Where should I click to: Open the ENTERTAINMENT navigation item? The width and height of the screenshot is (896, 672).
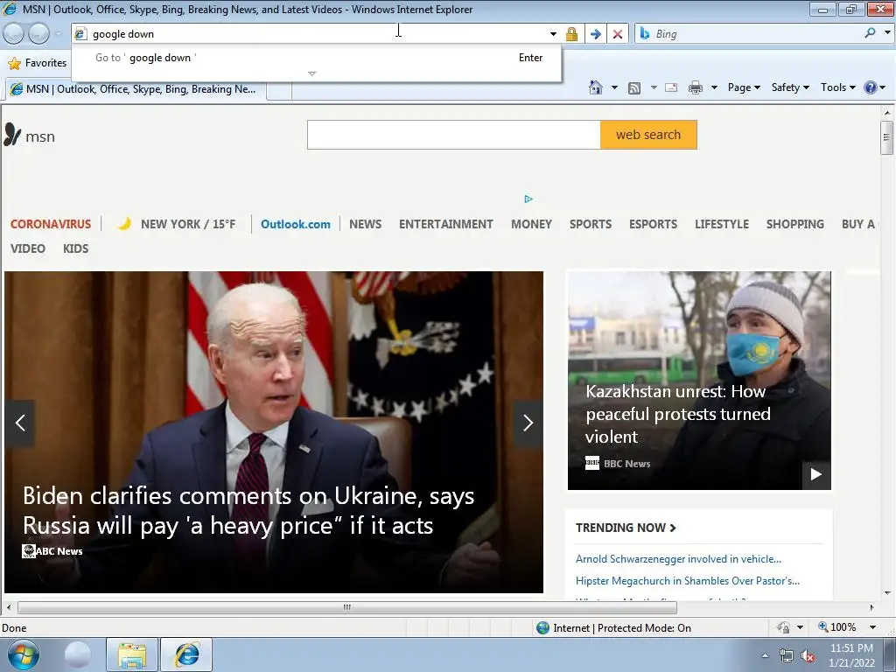(x=445, y=224)
